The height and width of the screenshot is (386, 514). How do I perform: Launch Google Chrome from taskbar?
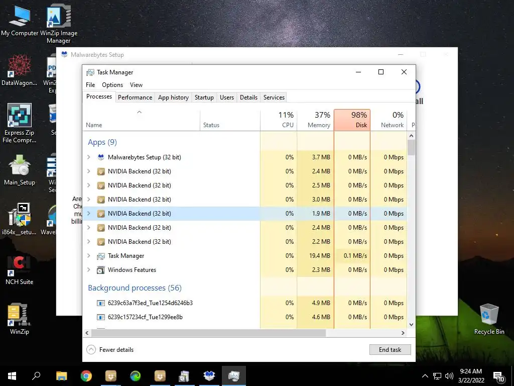(86, 376)
